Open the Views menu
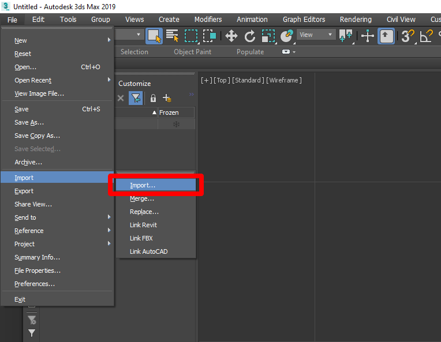 (134, 20)
